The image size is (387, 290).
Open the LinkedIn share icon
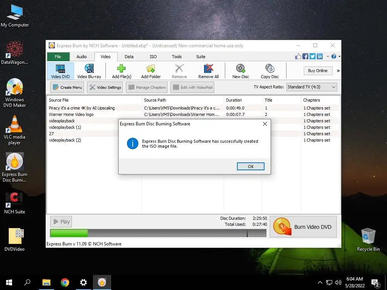[x=320, y=56]
